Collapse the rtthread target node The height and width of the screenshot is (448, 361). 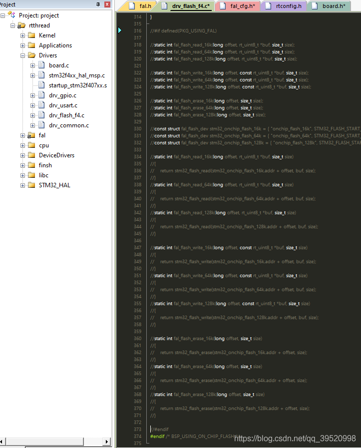[12, 25]
